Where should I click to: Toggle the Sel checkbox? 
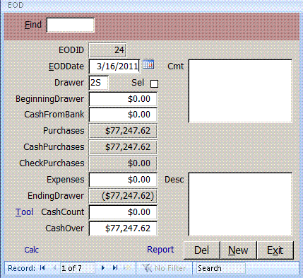tap(154, 83)
